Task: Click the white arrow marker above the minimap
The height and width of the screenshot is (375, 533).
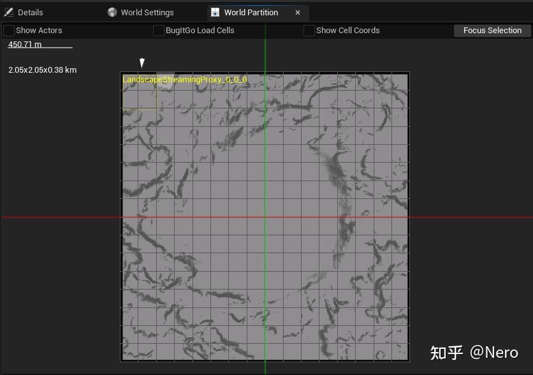Action: pyautogui.click(x=142, y=62)
